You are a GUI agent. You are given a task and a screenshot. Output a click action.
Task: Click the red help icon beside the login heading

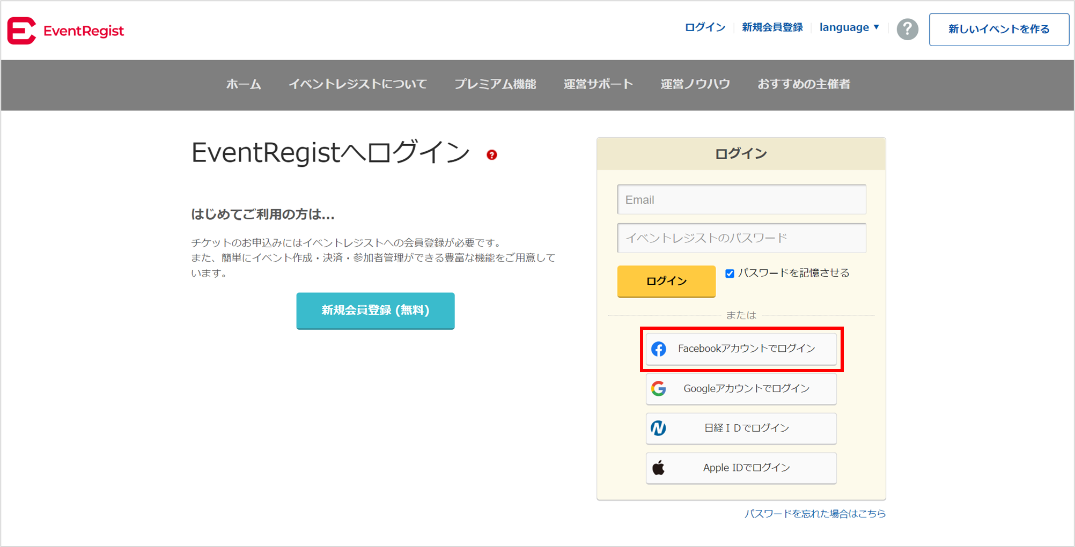tap(491, 155)
